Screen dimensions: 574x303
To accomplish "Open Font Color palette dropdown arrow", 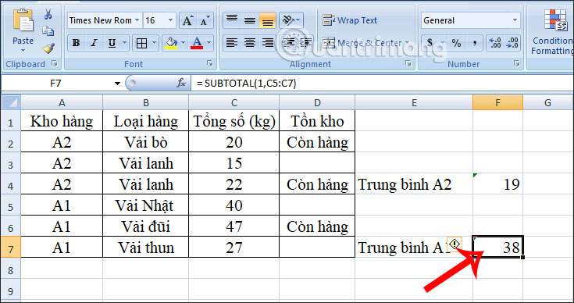I will pyautogui.click(x=209, y=43).
